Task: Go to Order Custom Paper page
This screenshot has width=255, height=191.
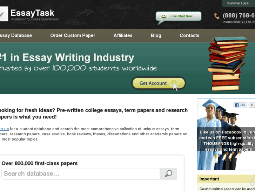Action: point(73,35)
